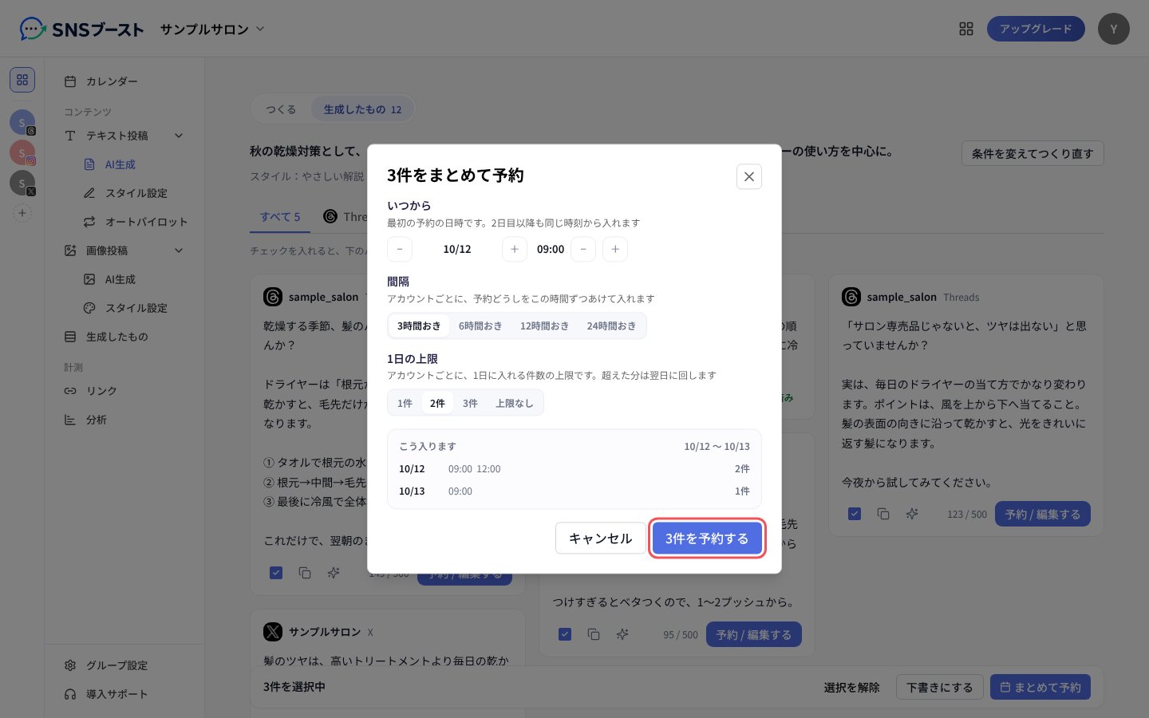Click 条件を変えてつくり直す button
The width and height of the screenshot is (1149, 718).
tap(1033, 153)
